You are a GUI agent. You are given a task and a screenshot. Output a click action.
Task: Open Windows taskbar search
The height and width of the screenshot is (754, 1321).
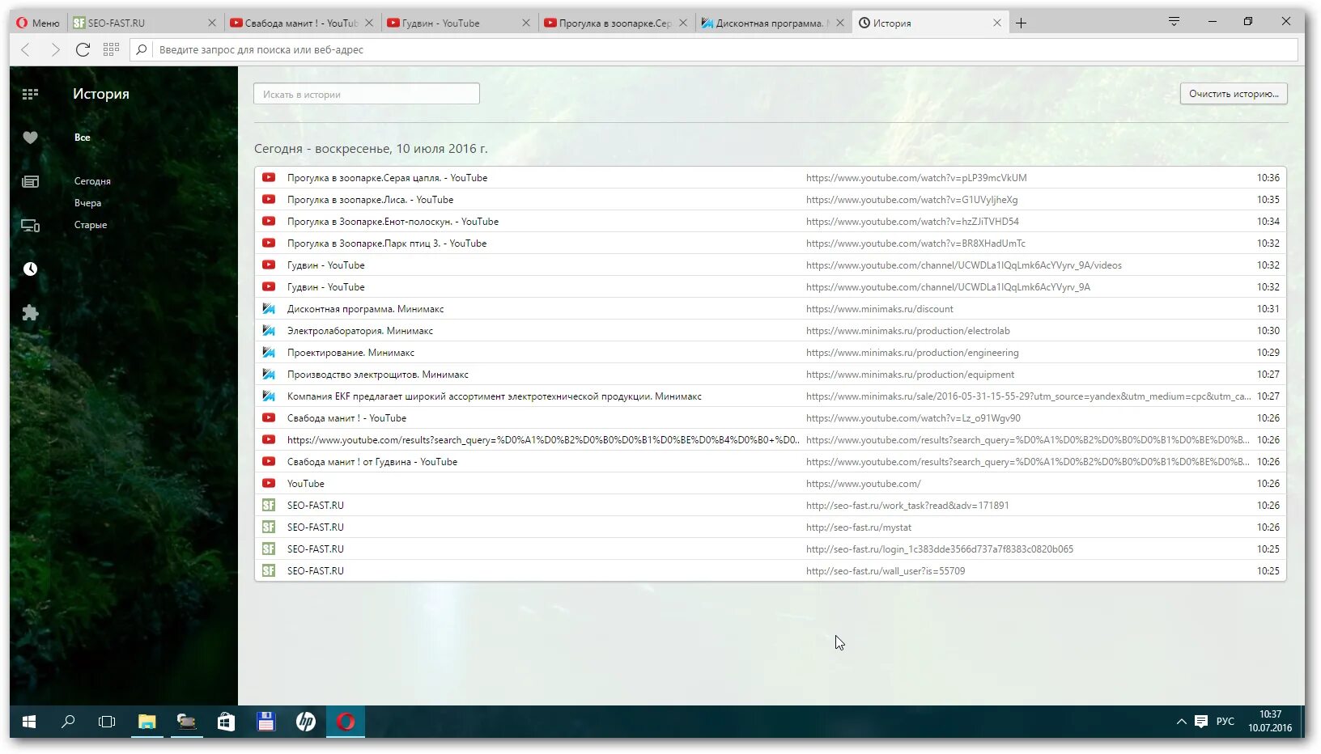pyautogui.click(x=68, y=722)
